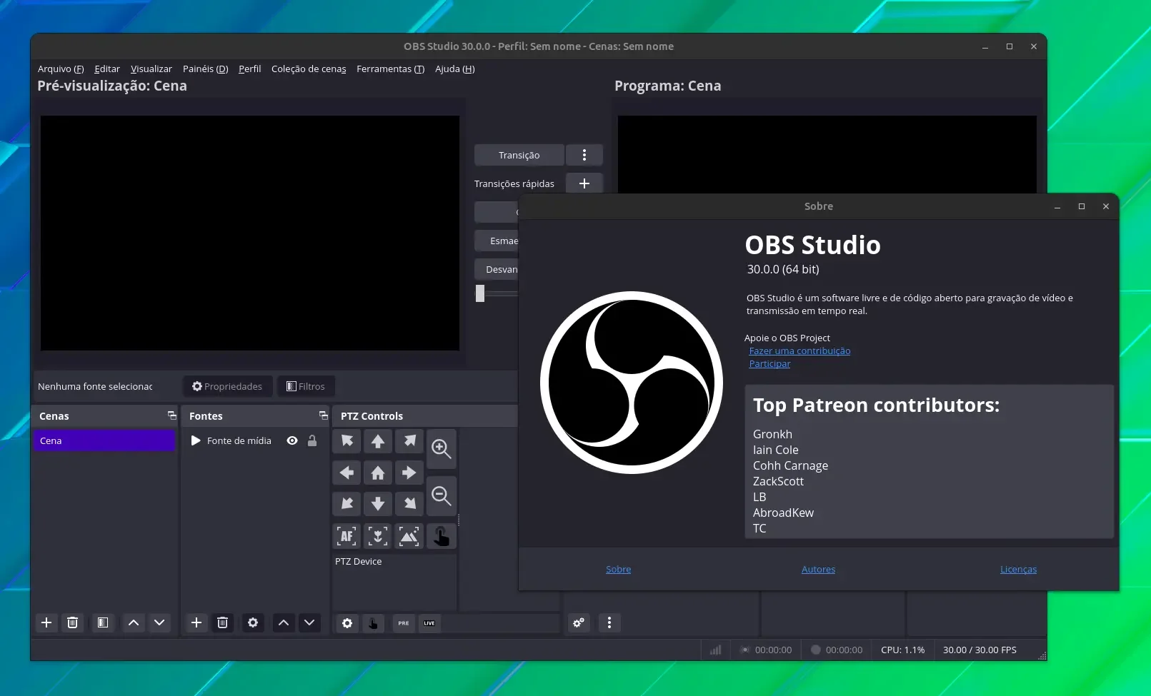
Task: Open scene filters icon in Cenas toolbar
Action: pos(103,622)
